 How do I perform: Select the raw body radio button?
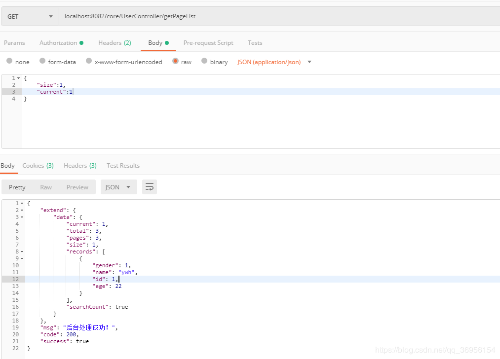175,61
